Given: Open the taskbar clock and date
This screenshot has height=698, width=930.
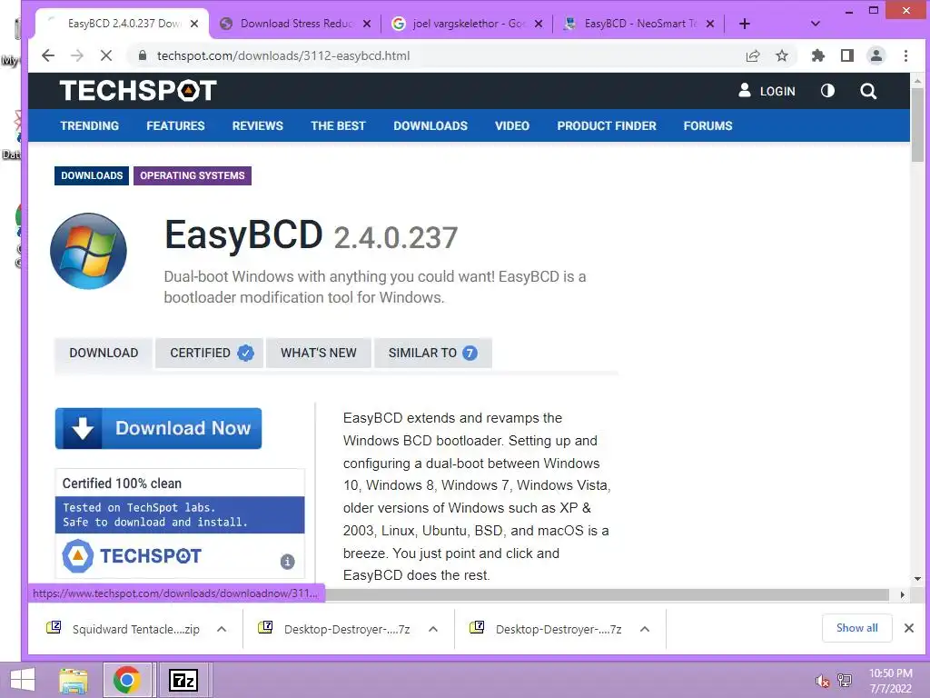Looking at the screenshot, I should [x=890, y=681].
